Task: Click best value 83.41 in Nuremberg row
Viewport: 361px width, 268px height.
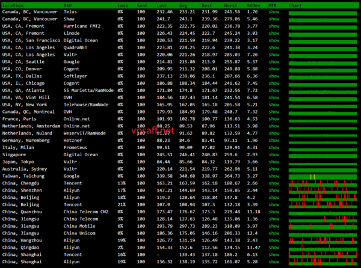Action: tap(208, 140)
